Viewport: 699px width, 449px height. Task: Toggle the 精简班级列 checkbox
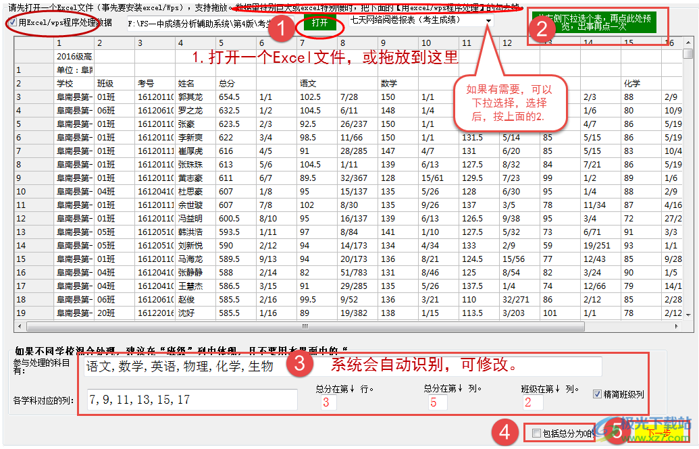point(598,394)
